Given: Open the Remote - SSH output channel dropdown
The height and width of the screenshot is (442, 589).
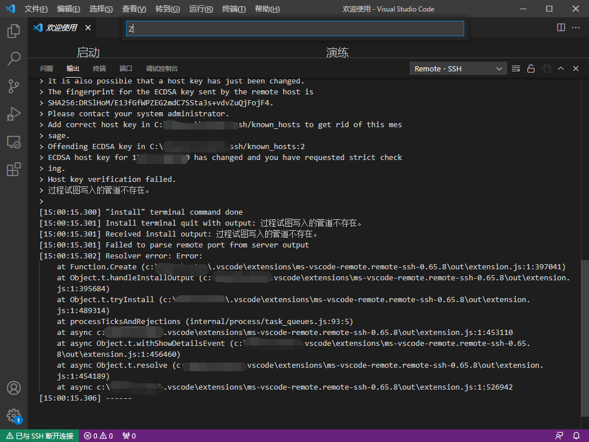Looking at the screenshot, I should pyautogui.click(x=458, y=69).
